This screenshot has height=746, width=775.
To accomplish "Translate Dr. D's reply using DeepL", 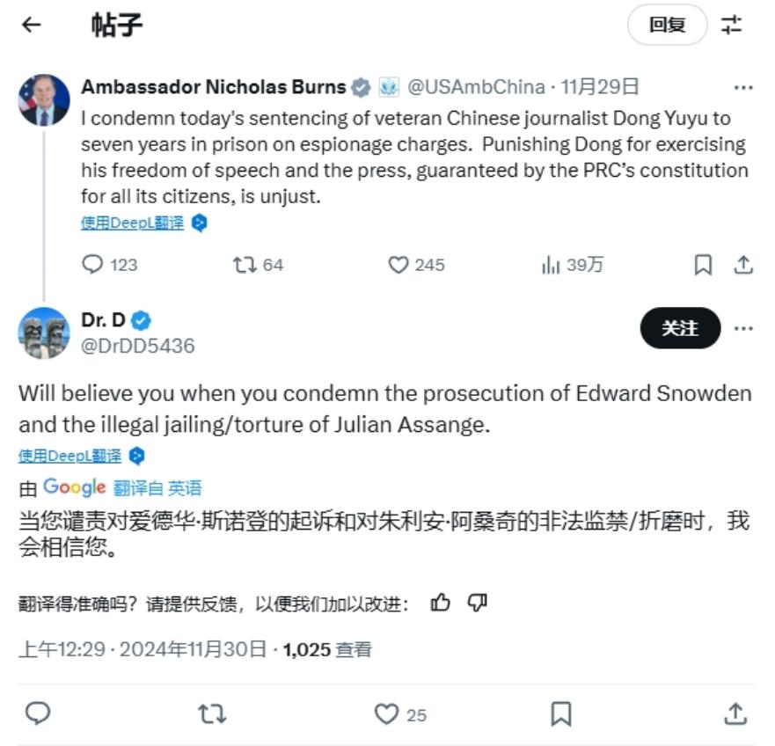I will tap(69, 456).
